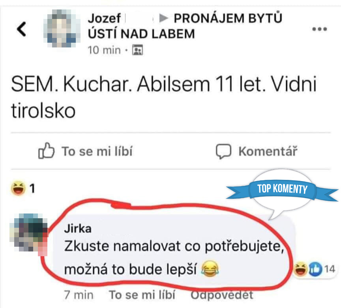View the laughing reaction count on the post
Viewport: 341px width, 308px height.
(23, 188)
